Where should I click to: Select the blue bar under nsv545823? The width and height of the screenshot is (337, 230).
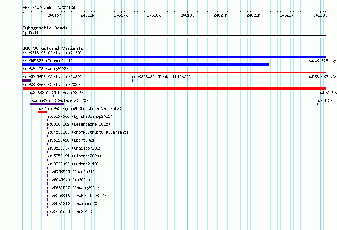[x=146, y=65]
